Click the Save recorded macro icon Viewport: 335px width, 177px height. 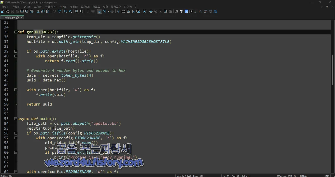170,12
